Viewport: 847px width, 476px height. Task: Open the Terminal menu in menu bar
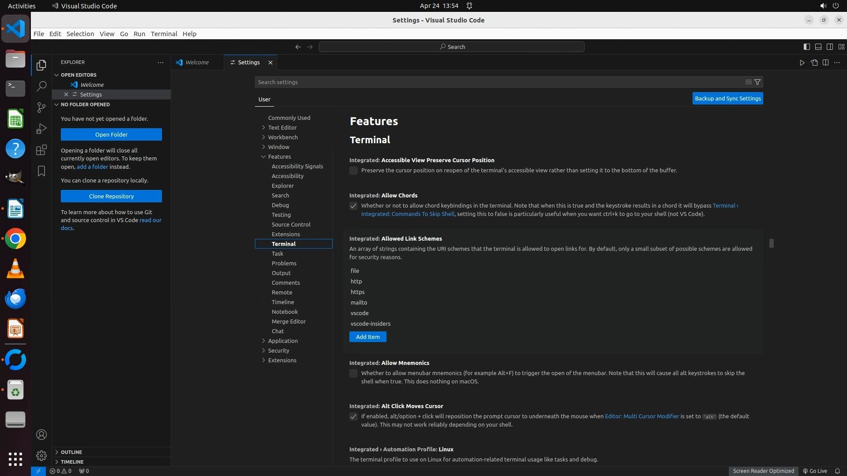click(164, 34)
